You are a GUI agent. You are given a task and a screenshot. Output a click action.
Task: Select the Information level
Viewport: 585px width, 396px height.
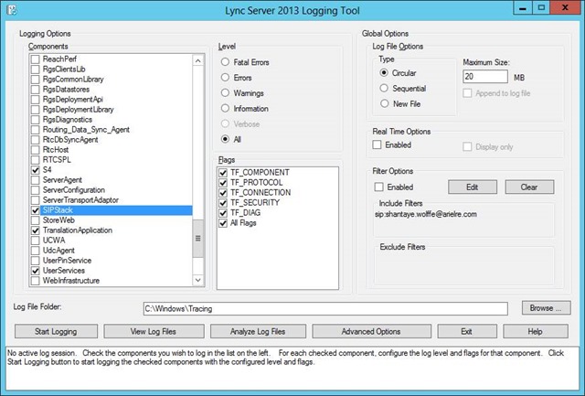coord(225,108)
